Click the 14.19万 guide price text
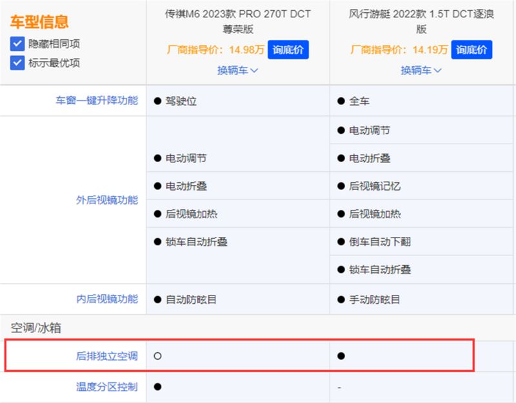This screenshot has height=403, width=516. [x=430, y=50]
